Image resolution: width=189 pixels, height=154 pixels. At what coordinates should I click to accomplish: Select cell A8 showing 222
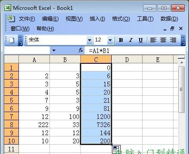coord(34,124)
